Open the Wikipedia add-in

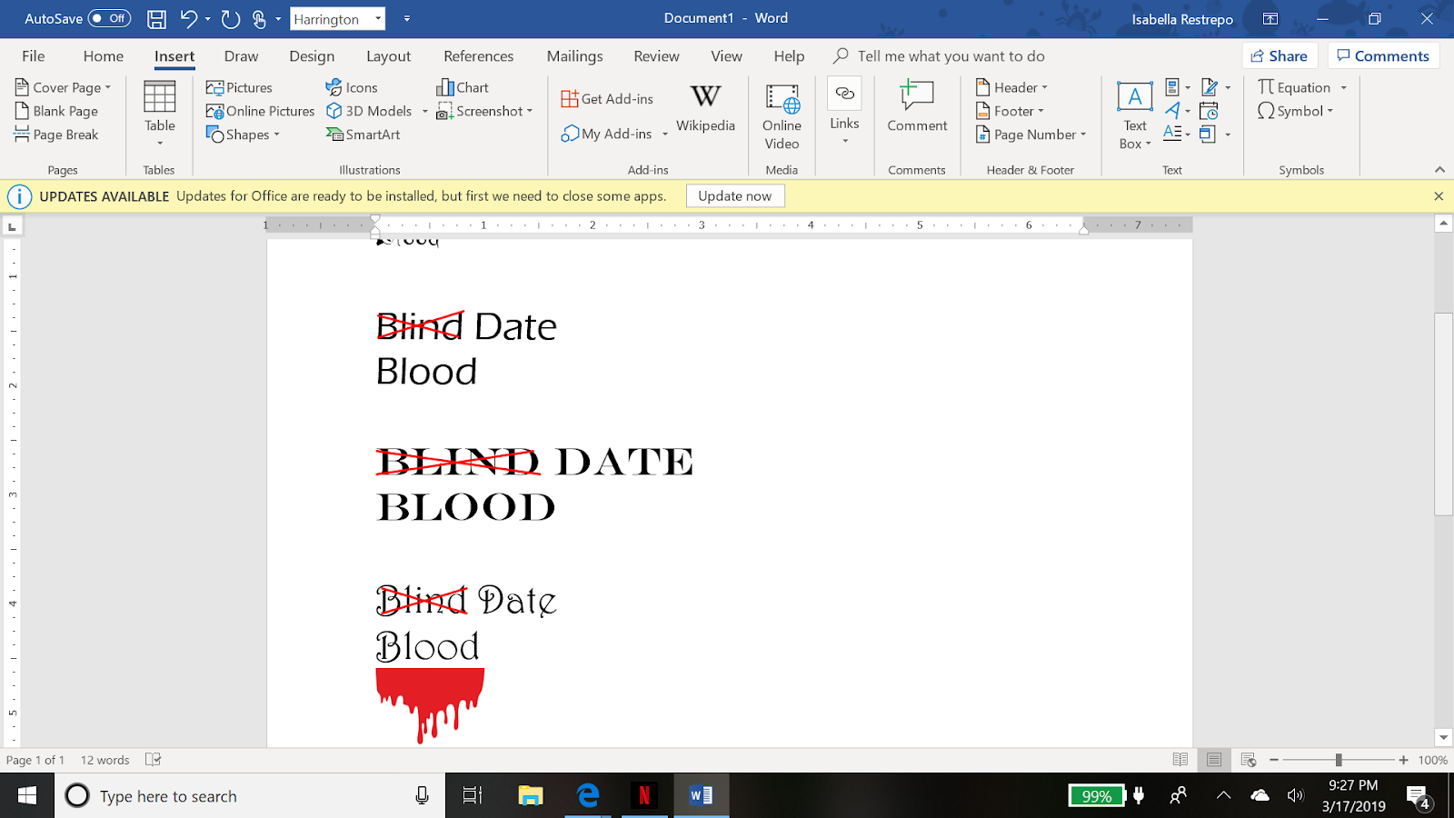click(x=705, y=109)
